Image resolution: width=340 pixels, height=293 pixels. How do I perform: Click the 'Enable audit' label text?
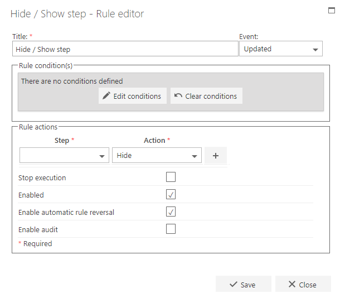point(38,229)
